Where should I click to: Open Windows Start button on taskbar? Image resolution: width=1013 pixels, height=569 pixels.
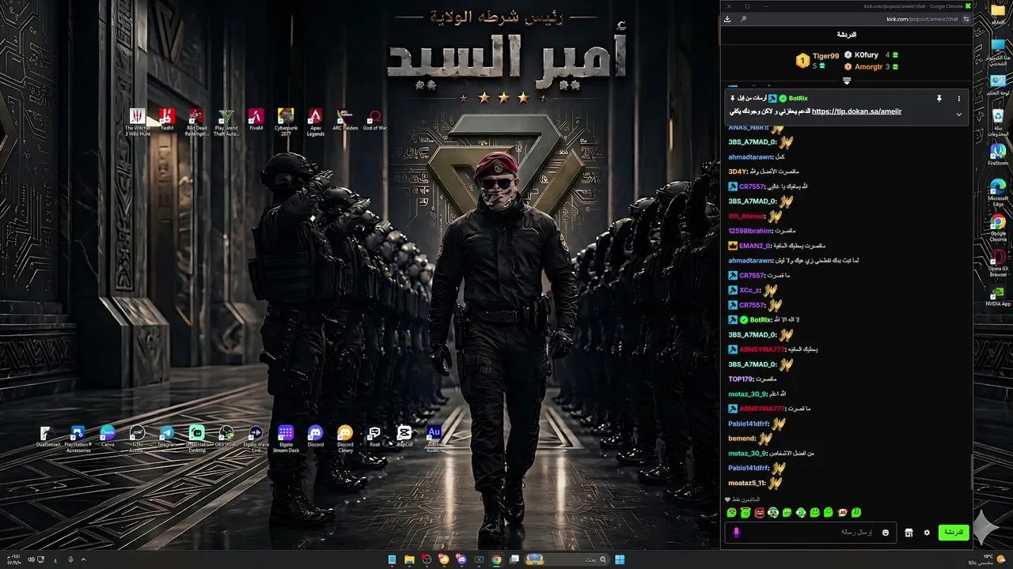click(620, 560)
